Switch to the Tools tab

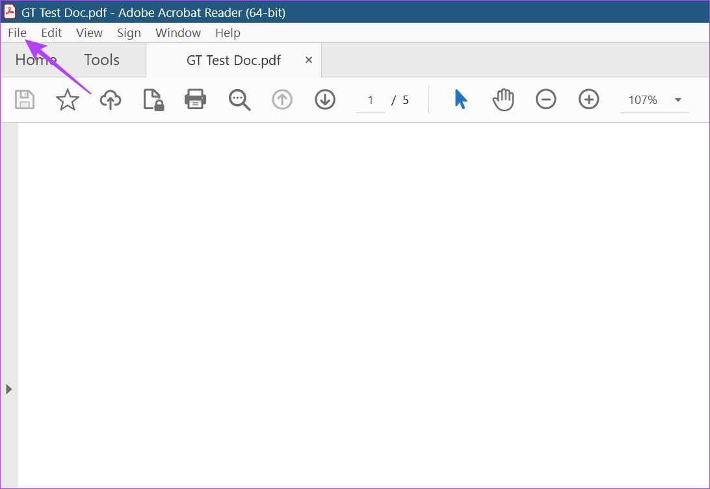102,60
